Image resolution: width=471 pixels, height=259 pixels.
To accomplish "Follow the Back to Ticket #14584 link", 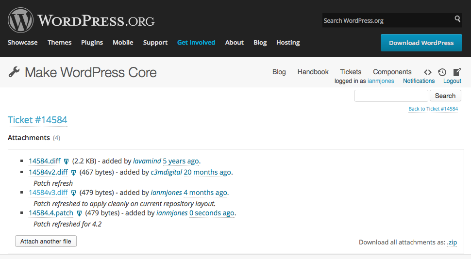I will click(x=433, y=109).
